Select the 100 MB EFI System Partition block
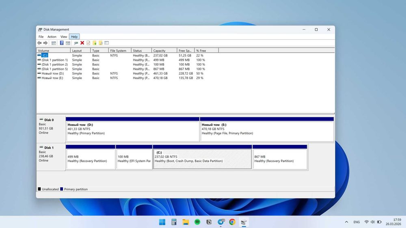406x228 pixels. pos(134,157)
